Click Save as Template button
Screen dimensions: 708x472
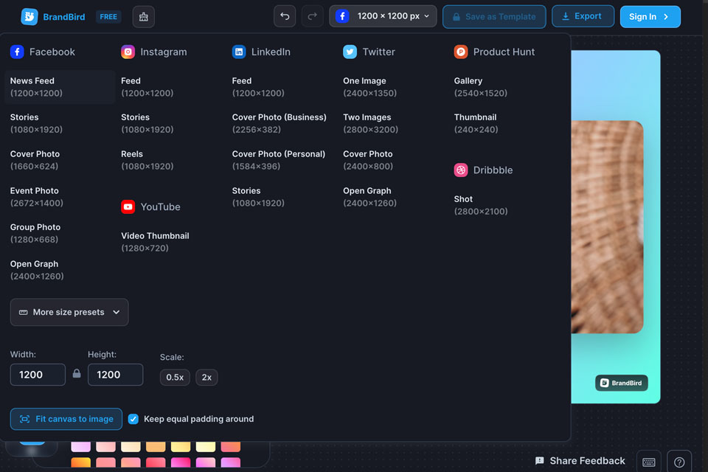(494, 17)
